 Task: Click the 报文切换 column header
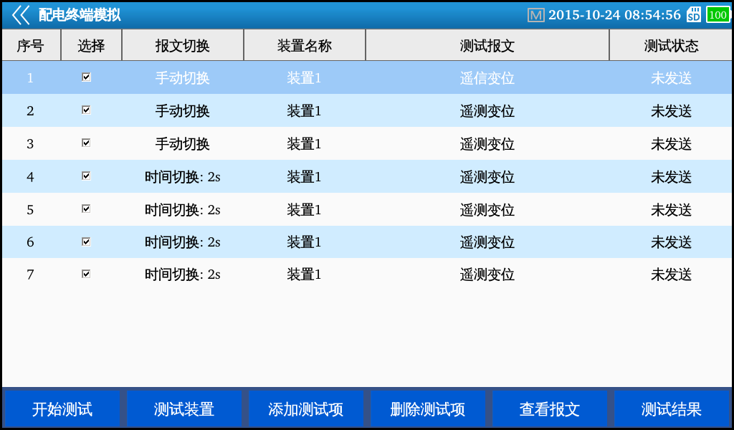pos(183,46)
